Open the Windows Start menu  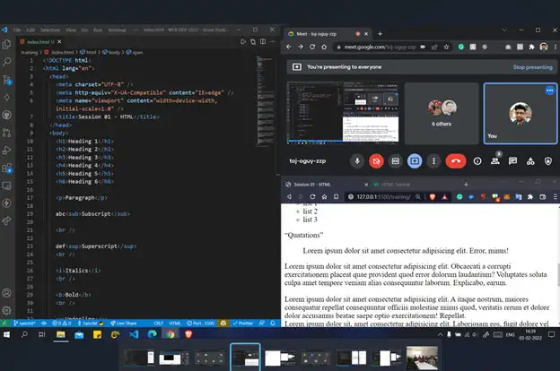click(x=6, y=334)
